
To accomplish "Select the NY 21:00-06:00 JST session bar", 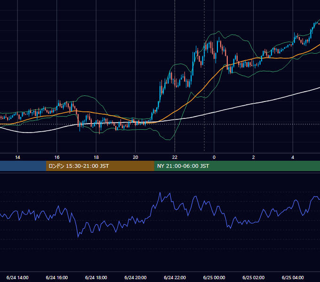I will pos(237,166).
